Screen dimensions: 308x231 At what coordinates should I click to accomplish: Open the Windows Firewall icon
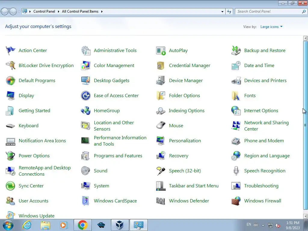[236, 201]
